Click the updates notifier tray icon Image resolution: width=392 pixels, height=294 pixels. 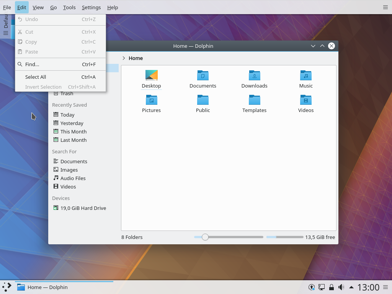pos(312,287)
